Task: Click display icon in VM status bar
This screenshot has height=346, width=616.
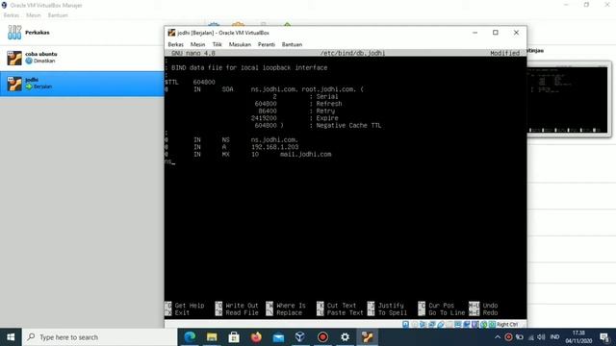Action: (x=458, y=325)
